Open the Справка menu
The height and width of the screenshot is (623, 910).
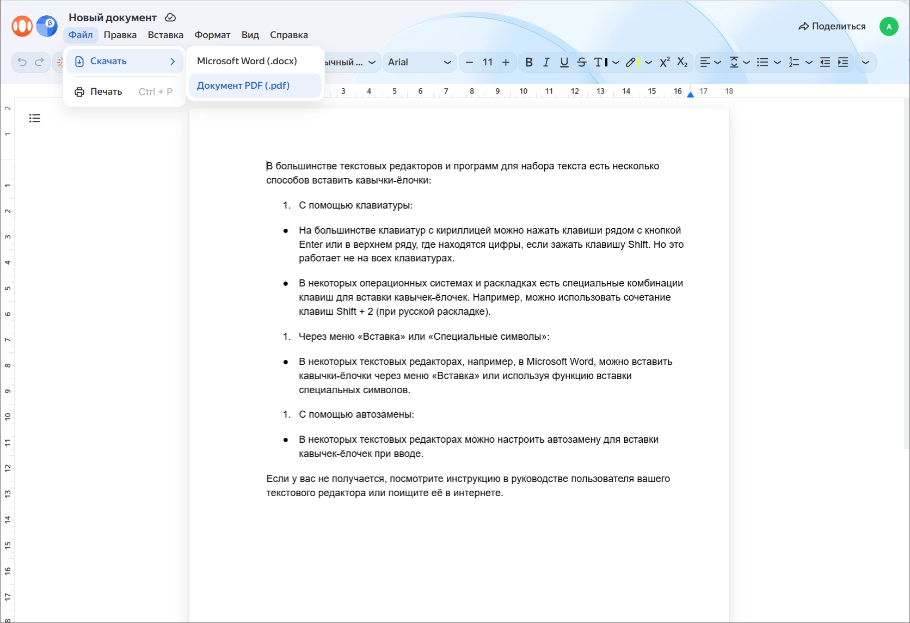tap(289, 35)
